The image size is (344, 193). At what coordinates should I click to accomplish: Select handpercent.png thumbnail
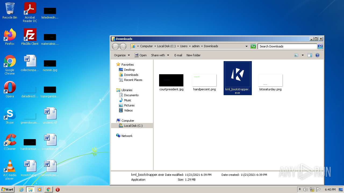204,83
